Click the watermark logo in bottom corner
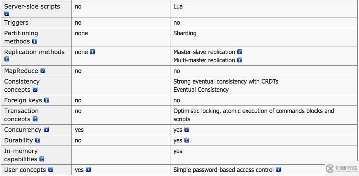 [x=340, y=168]
